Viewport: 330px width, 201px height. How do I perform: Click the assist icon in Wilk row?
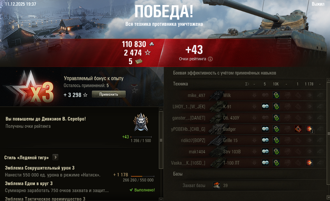[276, 95]
